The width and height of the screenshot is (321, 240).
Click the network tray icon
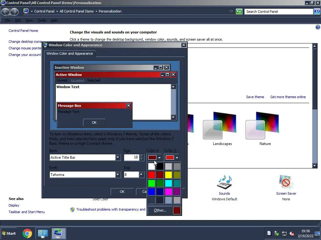click(284, 233)
